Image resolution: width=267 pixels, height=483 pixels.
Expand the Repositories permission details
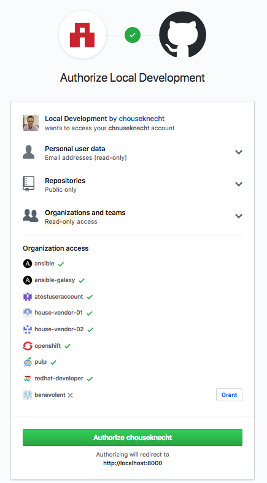(239, 184)
